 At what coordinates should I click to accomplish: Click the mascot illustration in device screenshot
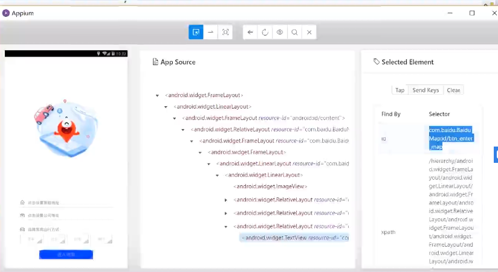[x=66, y=128]
